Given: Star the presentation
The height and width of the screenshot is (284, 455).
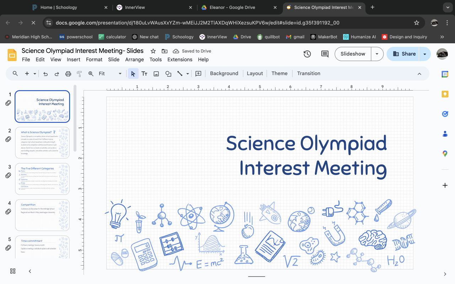Looking at the screenshot, I should click(x=153, y=51).
